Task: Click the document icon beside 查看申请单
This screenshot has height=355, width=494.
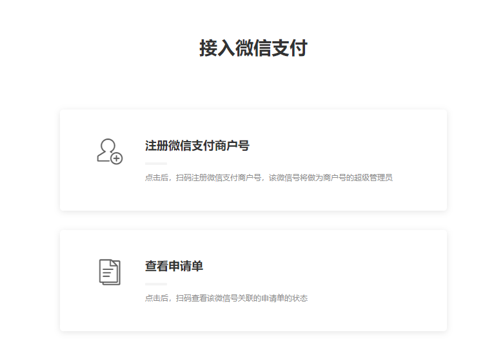Action: click(x=110, y=272)
